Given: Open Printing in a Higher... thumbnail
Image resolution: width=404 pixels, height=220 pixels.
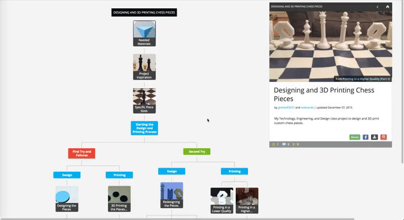Looking at the screenshot, I should [x=247, y=200].
